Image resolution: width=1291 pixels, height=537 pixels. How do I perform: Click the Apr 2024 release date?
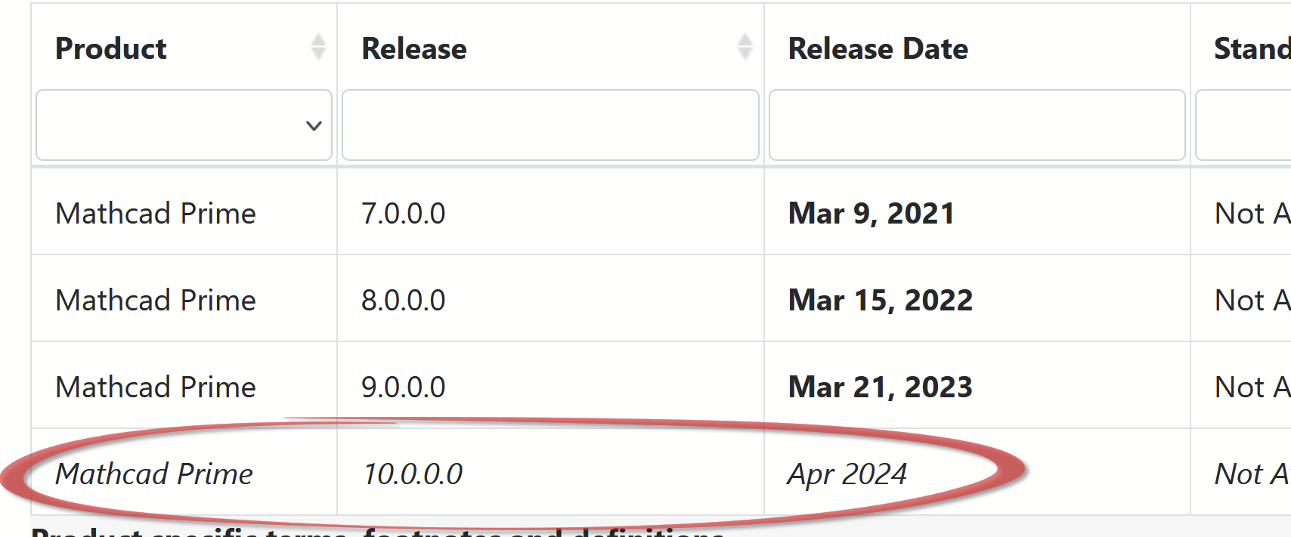point(847,474)
